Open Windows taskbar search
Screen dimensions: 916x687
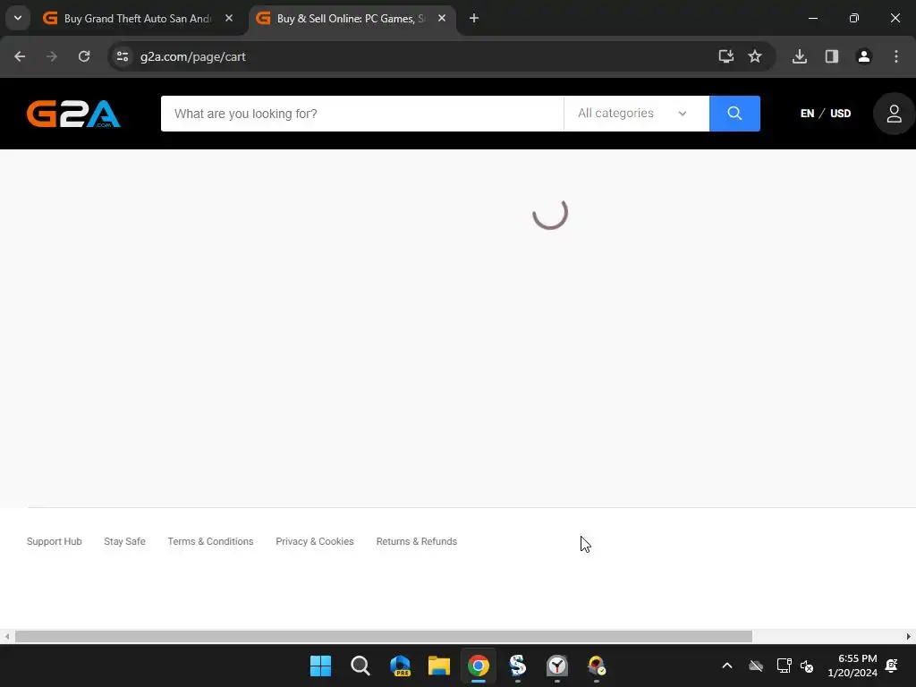360,666
